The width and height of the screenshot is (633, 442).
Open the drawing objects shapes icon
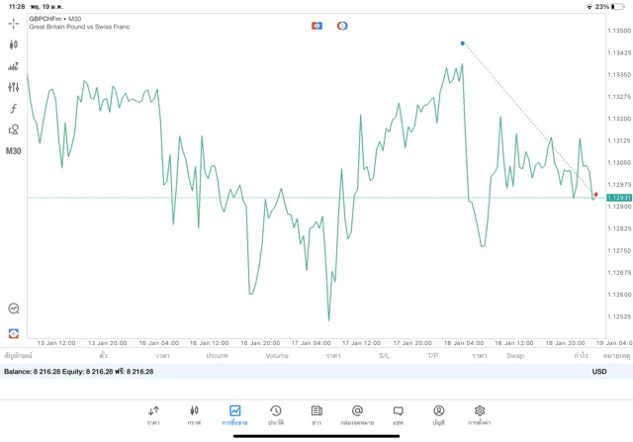click(x=13, y=129)
